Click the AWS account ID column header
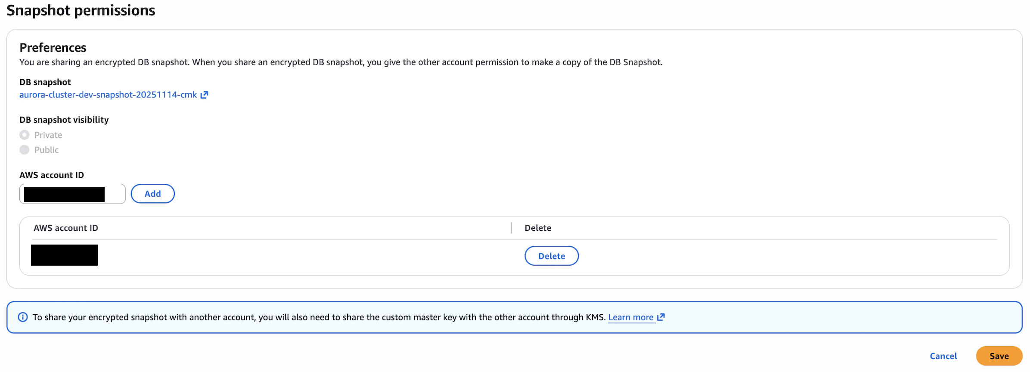Viewport: 1030px width, 372px height. (66, 228)
